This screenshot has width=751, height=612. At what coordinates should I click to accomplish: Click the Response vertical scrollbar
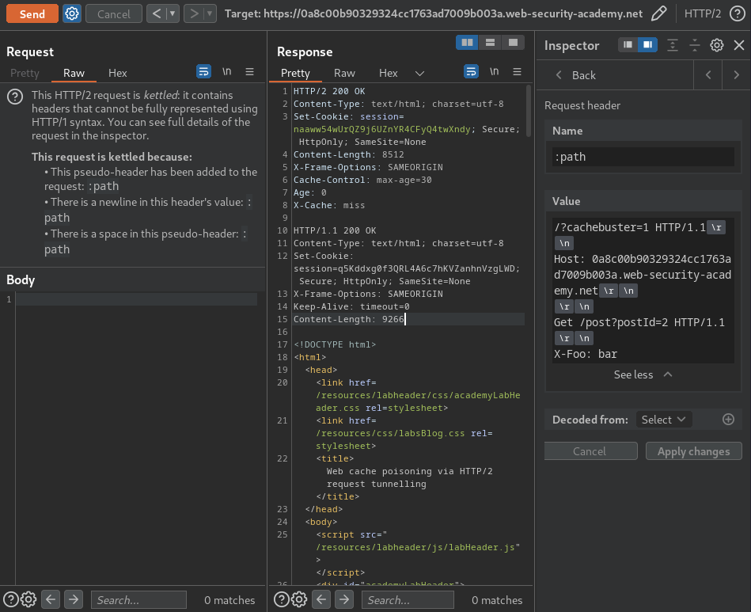(529, 111)
